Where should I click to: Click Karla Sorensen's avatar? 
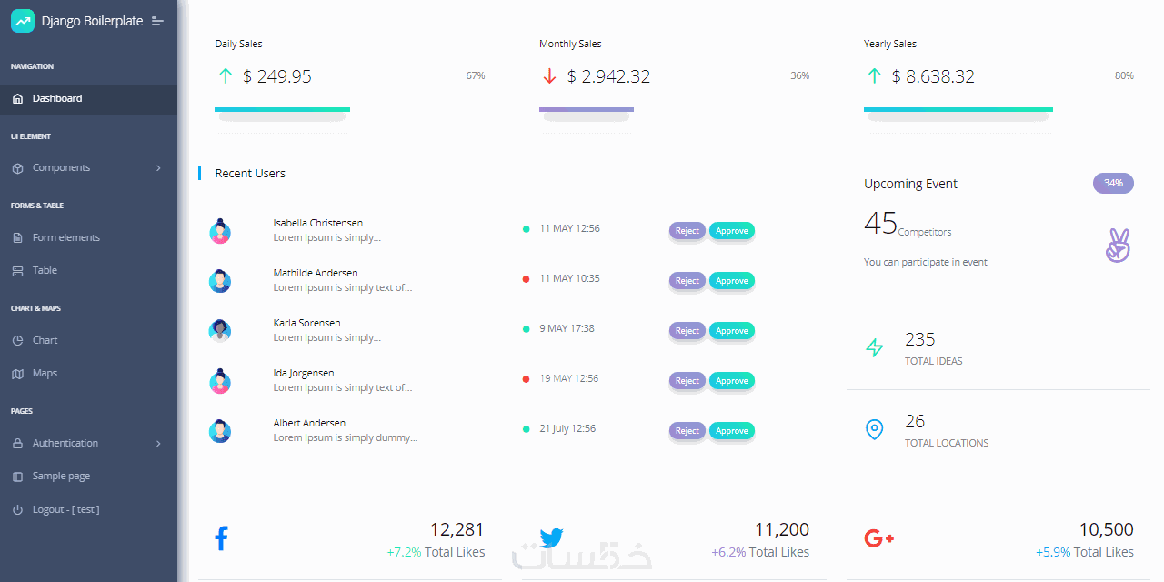pos(220,331)
